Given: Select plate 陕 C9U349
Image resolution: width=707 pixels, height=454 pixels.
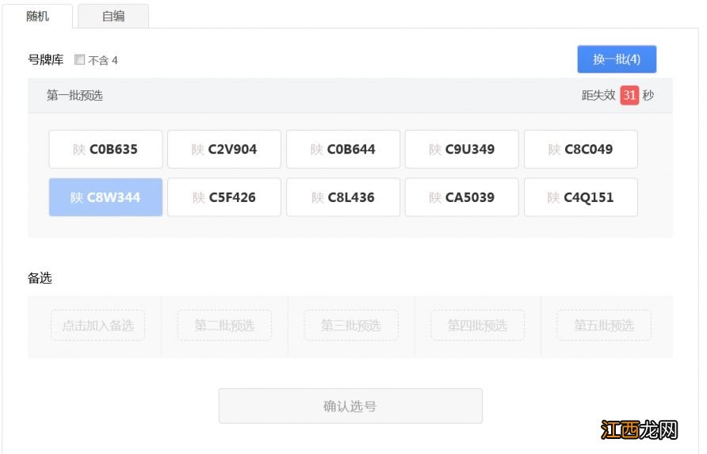Looking at the screenshot, I should tap(462, 149).
